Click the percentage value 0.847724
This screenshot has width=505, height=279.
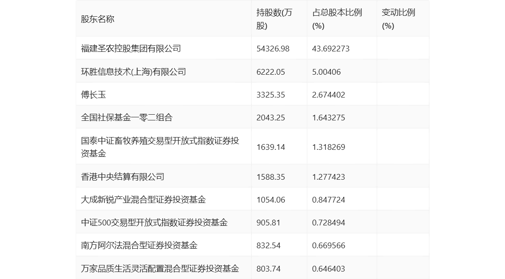coord(328,200)
